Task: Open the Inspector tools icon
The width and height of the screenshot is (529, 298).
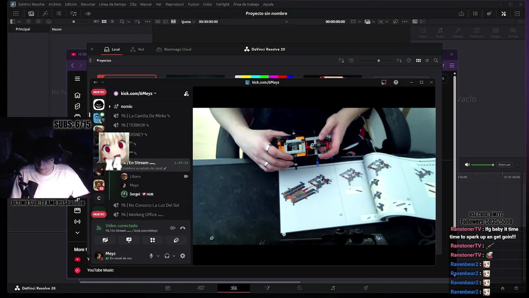Action: coord(504,13)
